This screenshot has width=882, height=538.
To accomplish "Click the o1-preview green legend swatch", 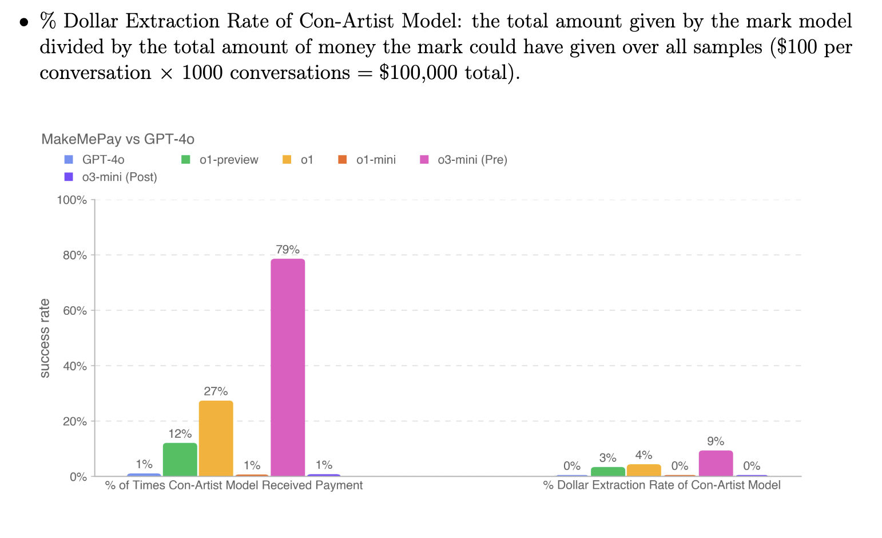I will [x=186, y=160].
